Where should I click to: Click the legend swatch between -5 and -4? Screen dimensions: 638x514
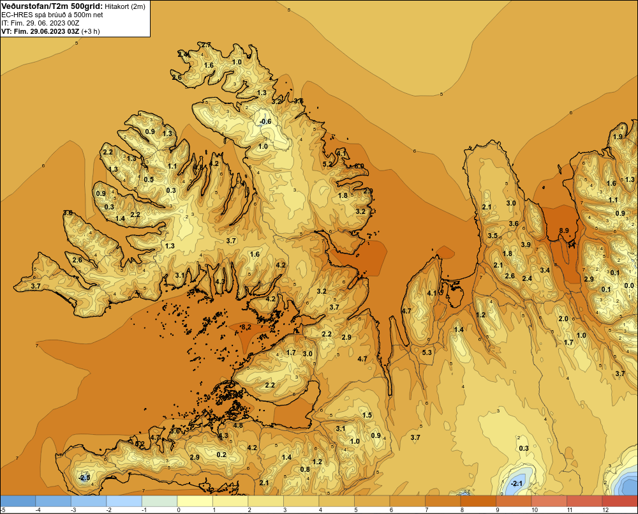18,501
